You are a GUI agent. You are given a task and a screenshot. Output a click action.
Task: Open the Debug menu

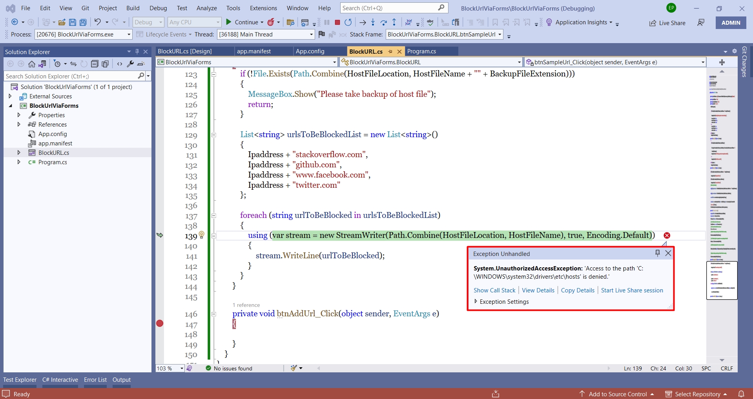[158, 8]
